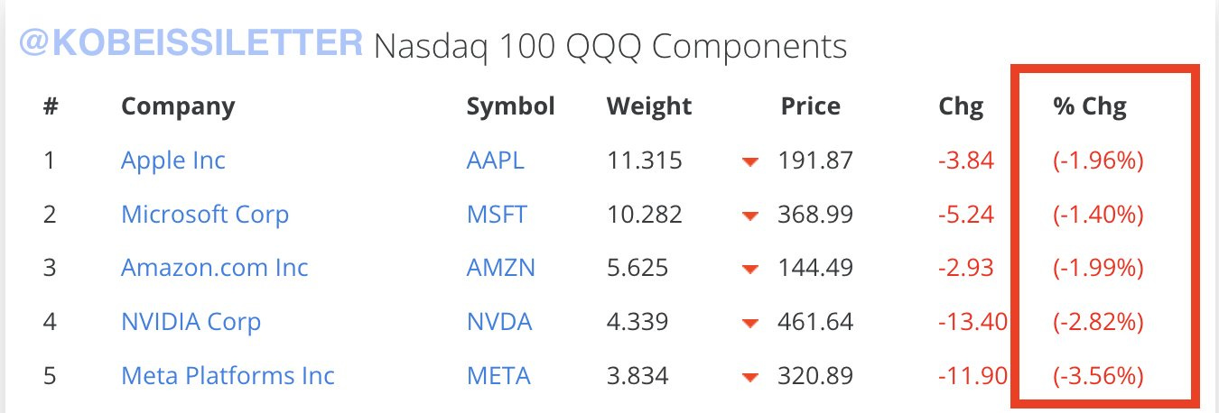Open the Microsoft Corp company link
The height and width of the screenshot is (413, 1219).
[x=205, y=215]
